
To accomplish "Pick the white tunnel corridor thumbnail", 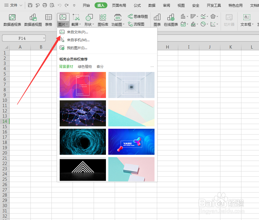I will point(131,85).
